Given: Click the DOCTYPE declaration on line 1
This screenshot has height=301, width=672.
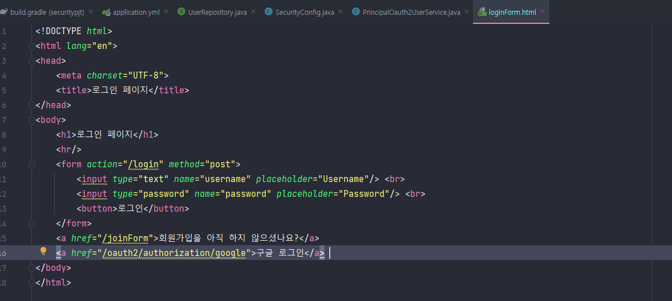Looking at the screenshot, I should click(x=74, y=31).
